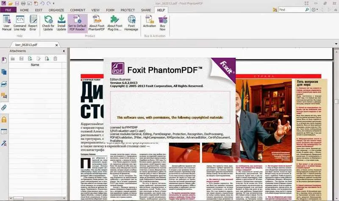Switch to the SHARE ribbon tab
Viewport: 339px width, 201px height.
[x=146, y=10]
